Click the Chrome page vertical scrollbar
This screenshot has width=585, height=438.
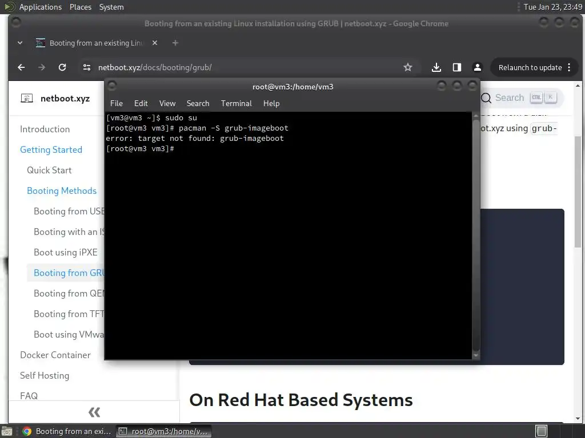[x=578, y=192]
